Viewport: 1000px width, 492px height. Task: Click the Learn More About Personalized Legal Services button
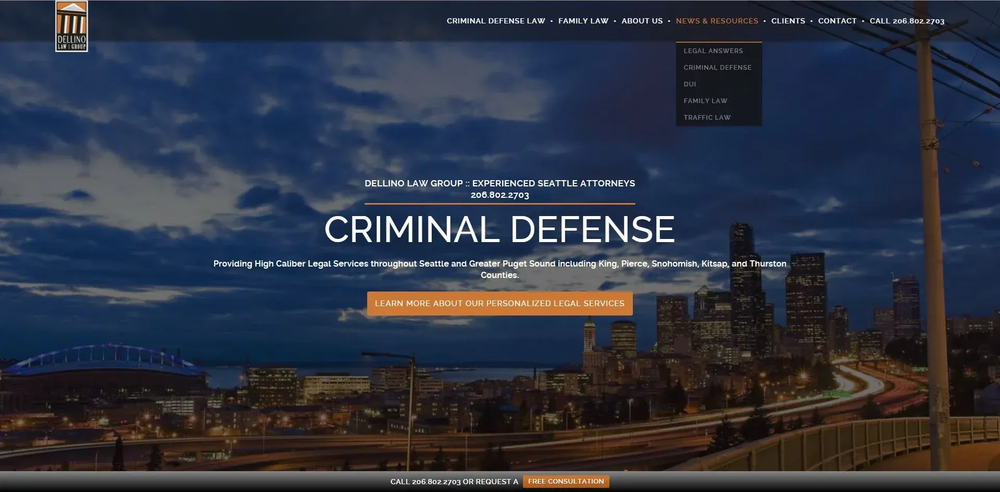point(500,303)
